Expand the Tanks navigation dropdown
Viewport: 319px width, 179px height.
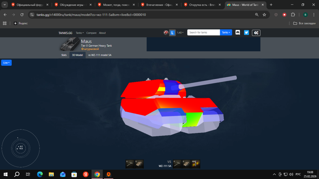(x=80, y=33)
